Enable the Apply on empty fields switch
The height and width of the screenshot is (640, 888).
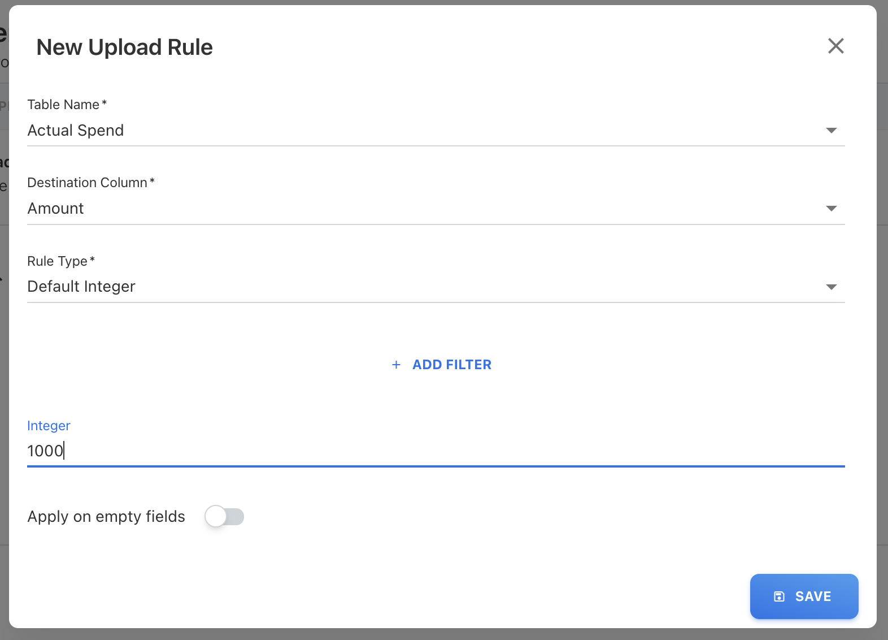(x=224, y=516)
